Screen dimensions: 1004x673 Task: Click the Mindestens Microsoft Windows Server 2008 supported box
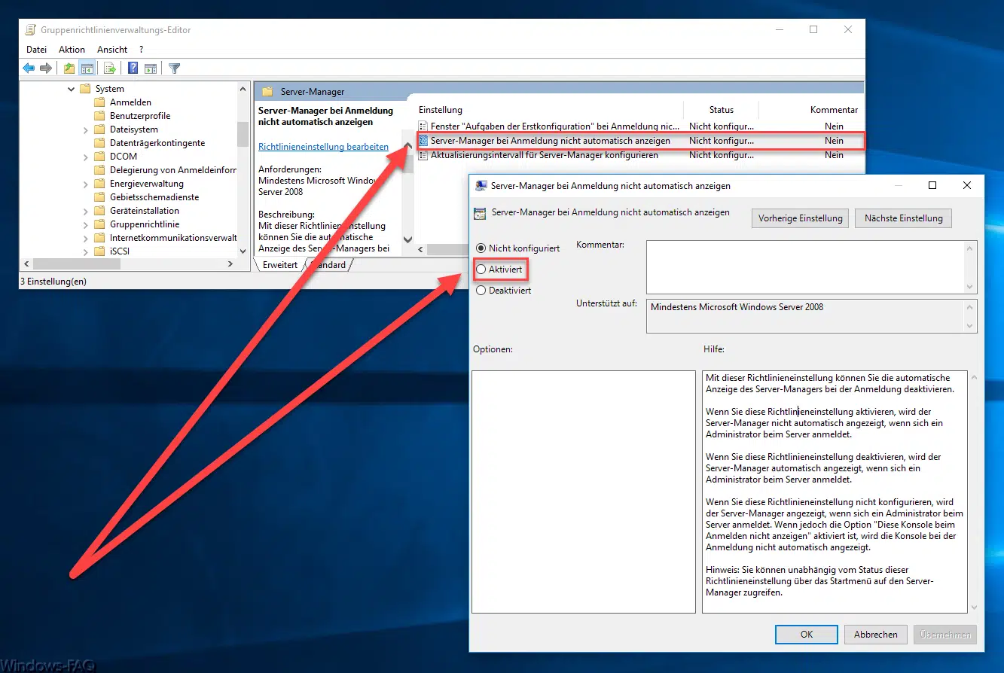pos(811,316)
